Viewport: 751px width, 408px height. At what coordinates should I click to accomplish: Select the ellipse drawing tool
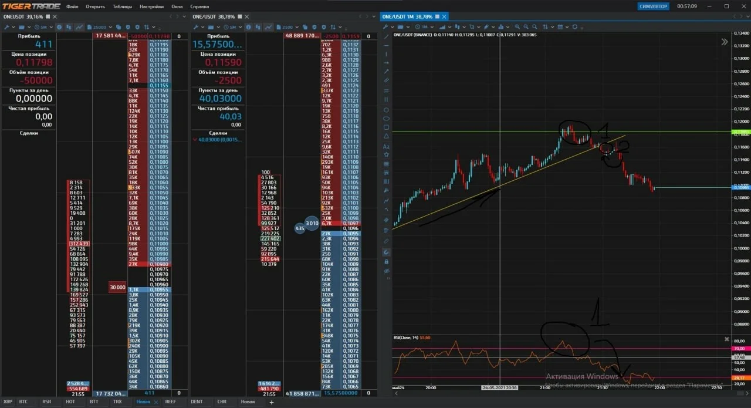pyautogui.click(x=386, y=119)
